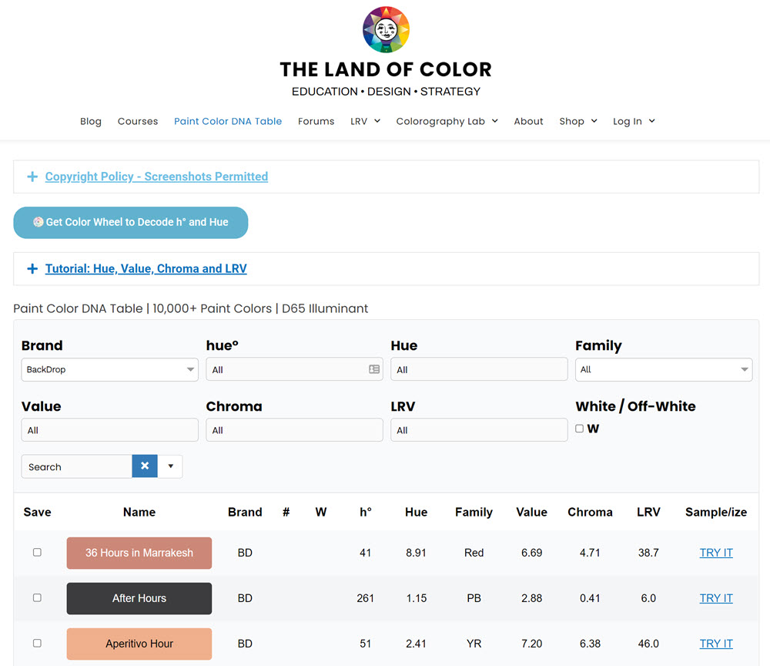Expand the Colorography Lab menu

447,121
